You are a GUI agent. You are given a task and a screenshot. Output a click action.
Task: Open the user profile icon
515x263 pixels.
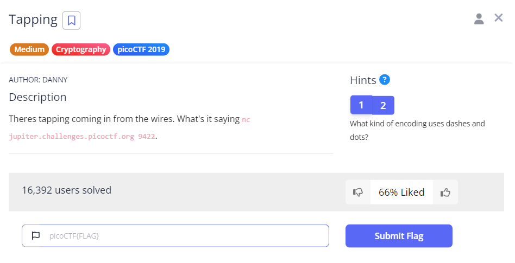pos(479,19)
